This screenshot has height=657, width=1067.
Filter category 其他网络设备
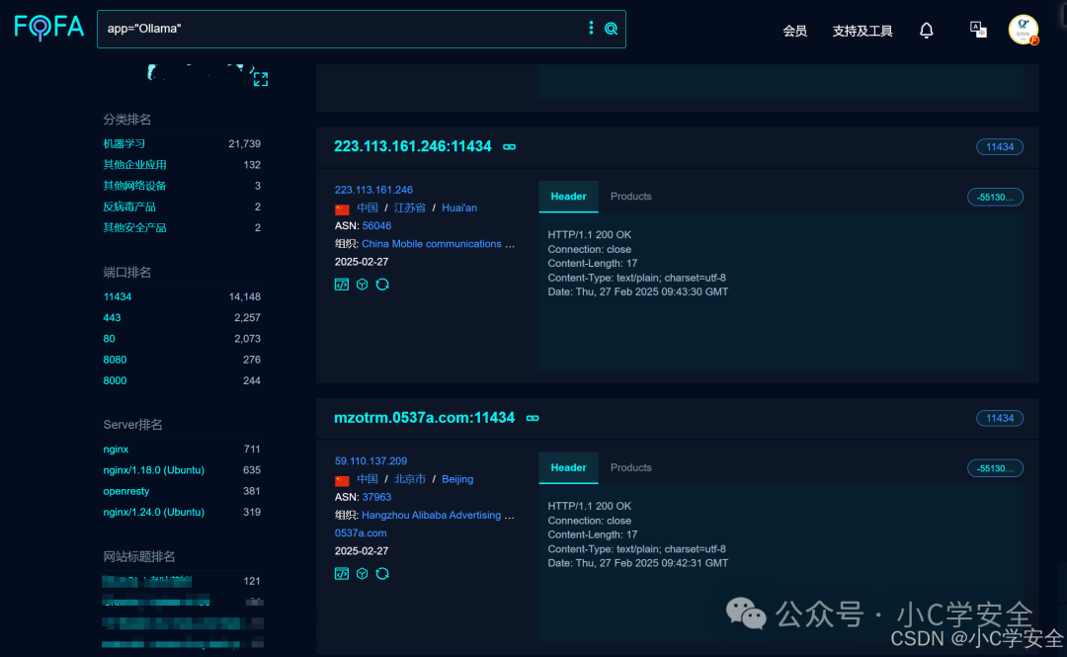134,186
